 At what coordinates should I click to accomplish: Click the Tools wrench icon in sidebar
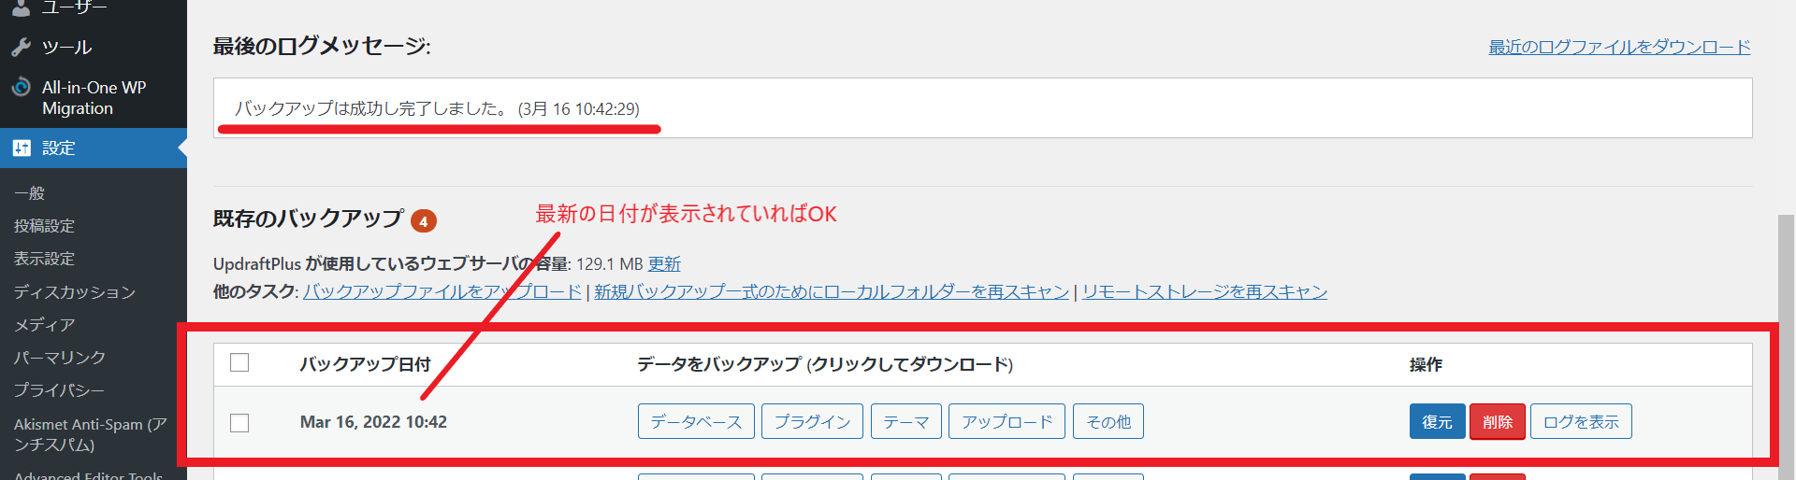click(x=22, y=47)
